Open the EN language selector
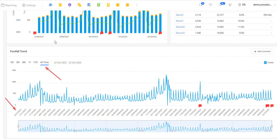Viewport: 277px width, 139px height. (242, 5)
